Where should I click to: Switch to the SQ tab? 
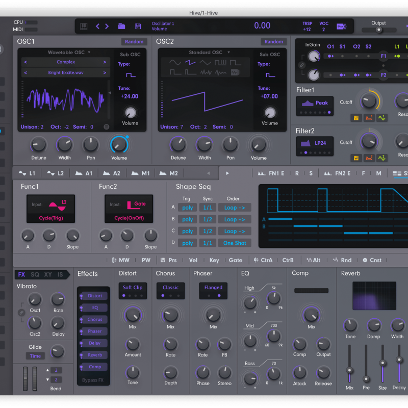[x=35, y=274]
